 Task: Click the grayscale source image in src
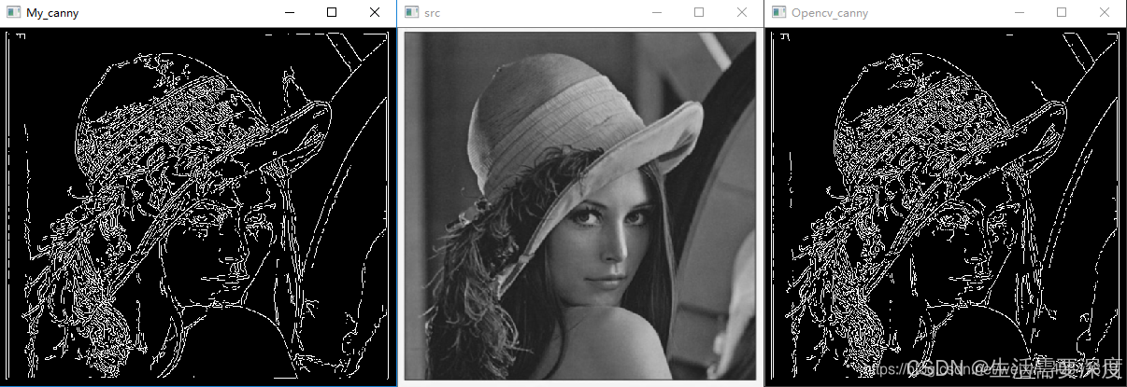580,205
